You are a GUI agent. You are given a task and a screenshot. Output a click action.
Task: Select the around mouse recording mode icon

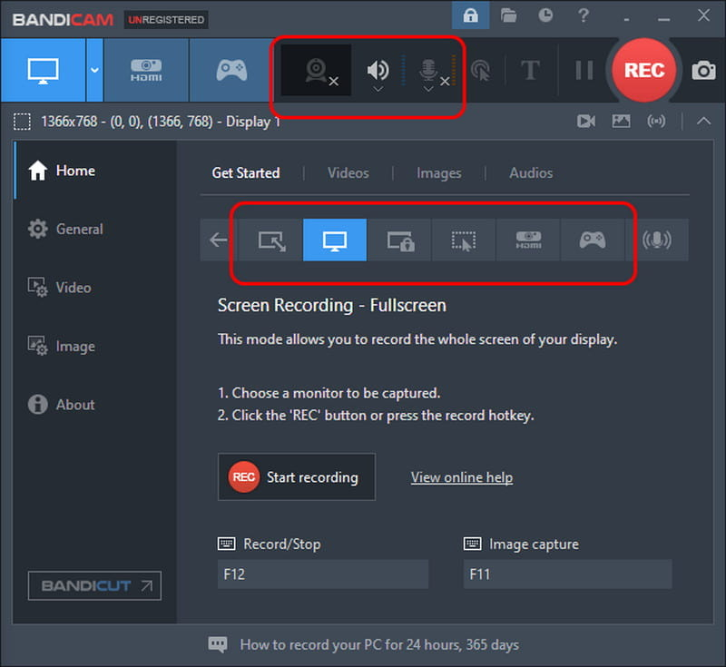464,240
